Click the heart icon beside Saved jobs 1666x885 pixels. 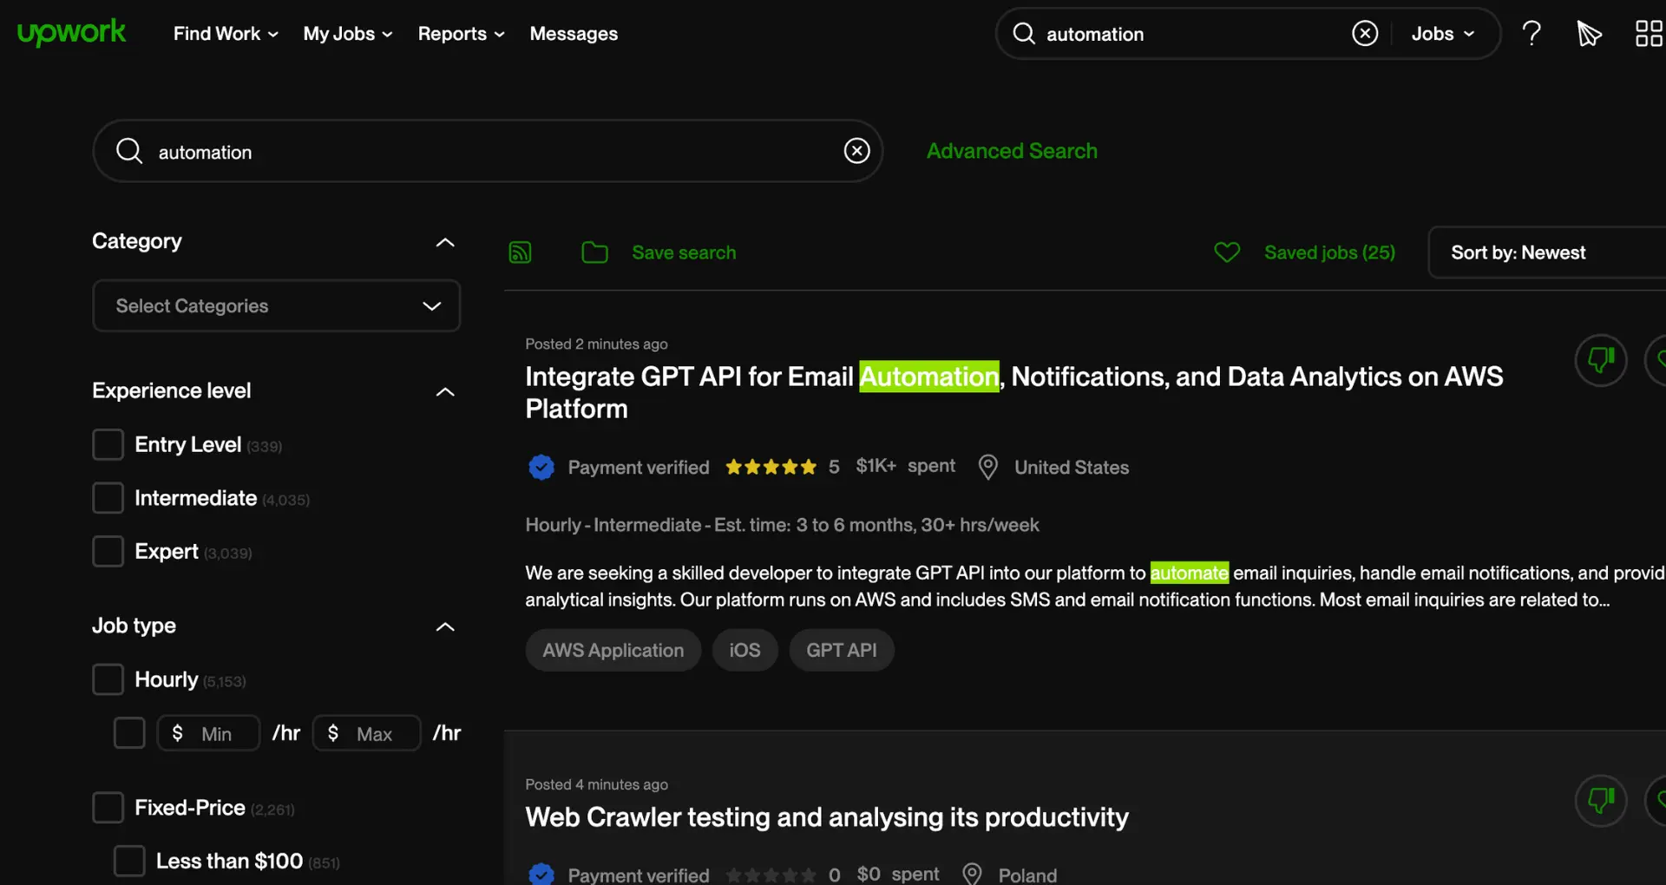(1227, 252)
